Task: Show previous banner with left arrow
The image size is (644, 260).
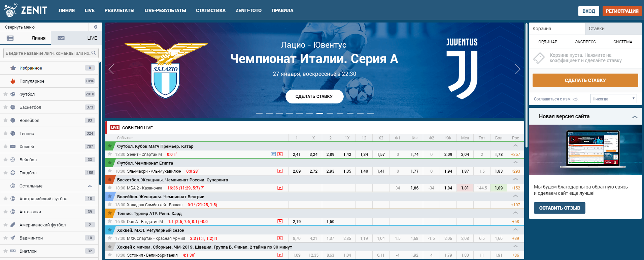Action: tap(111, 69)
